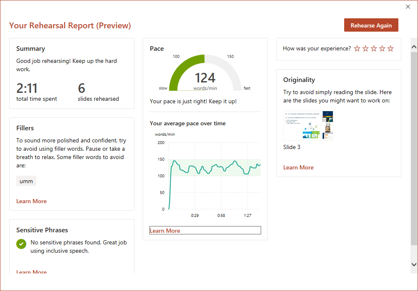Image resolution: width=418 pixels, height=291 pixels.
Task: Give a two-star experience rating
Action: pyautogui.click(x=365, y=49)
